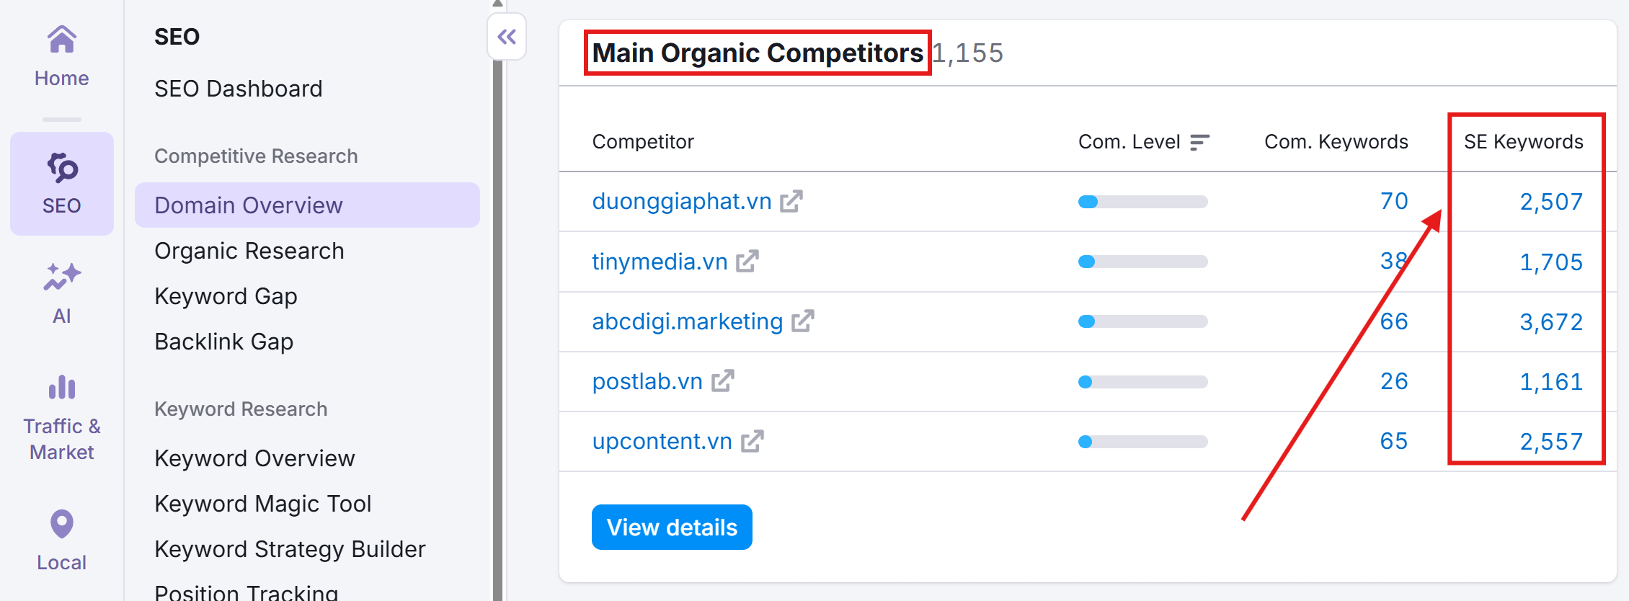Click external link icon beside duonggiaphat.vn

pyautogui.click(x=791, y=201)
